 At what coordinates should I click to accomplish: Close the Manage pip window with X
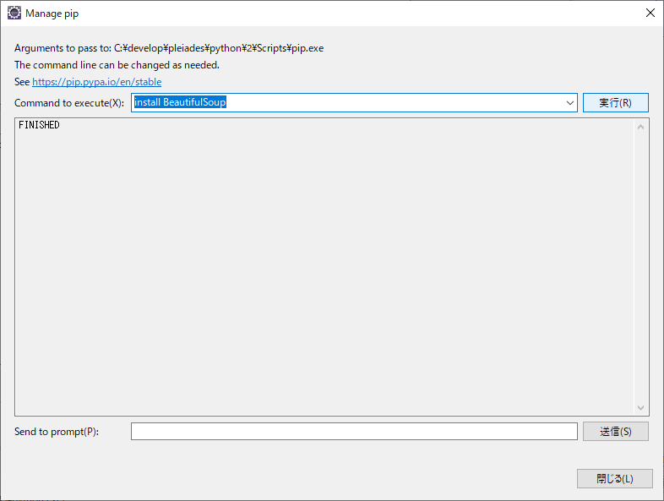pyautogui.click(x=649, y=14)
